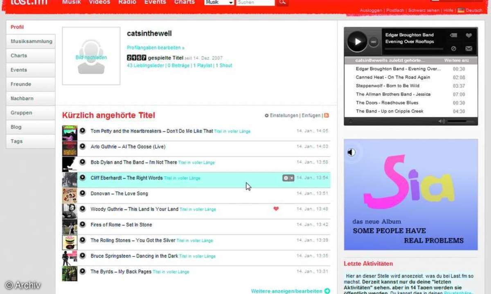Play Bruce Springsteen Dancing in the Dark
The height and width of the screenshot is (294, 491).
(82, 256)
